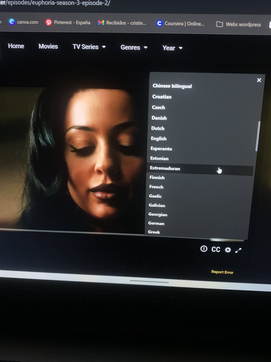Close the subtitle language panel
This screenshot has width=271, height=362.
point(259,80)
